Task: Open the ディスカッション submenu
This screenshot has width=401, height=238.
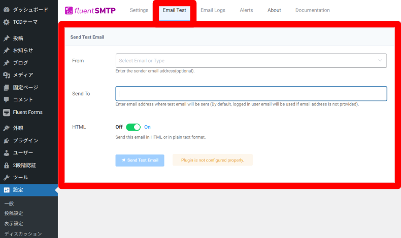Action: click(23, 234)
